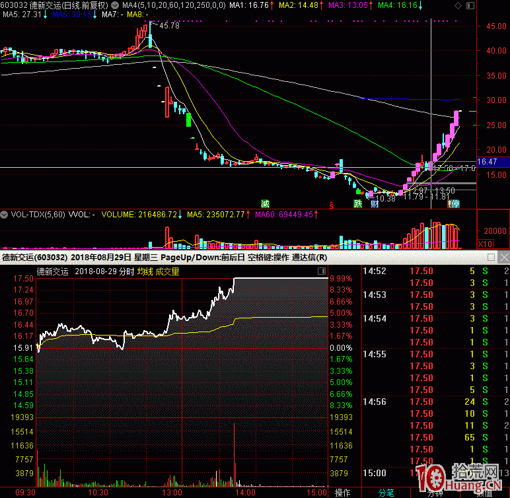
Task: Click the green 跌 event marker
Action: click(358, 204)
